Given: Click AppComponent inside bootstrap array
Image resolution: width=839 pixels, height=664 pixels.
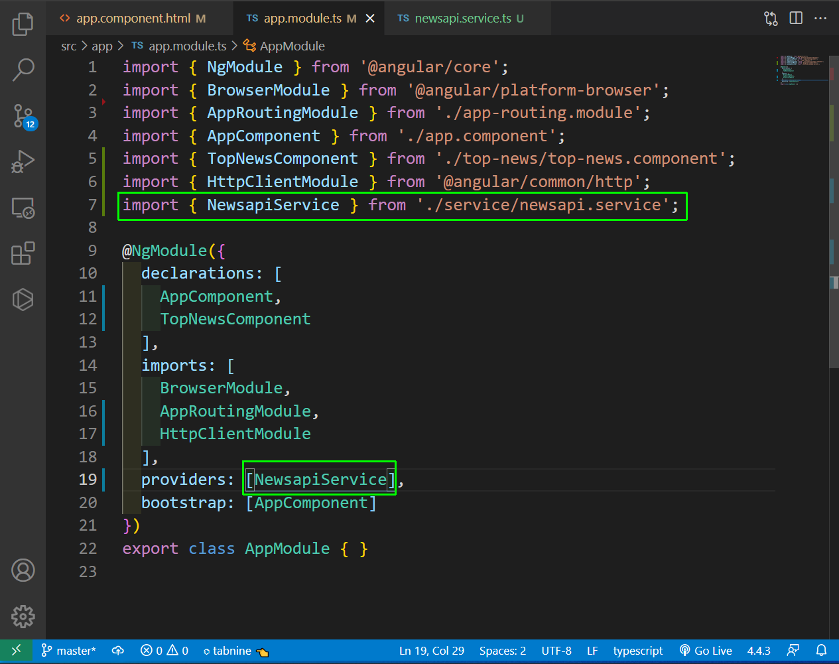Looking at the screenshot, I should click(311, 503).
